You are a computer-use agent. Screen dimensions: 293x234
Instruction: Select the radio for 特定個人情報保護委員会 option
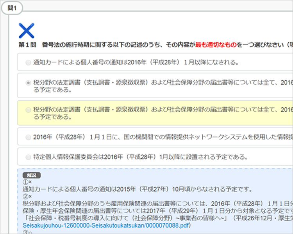pyautogui.click(x=28, y=157)
